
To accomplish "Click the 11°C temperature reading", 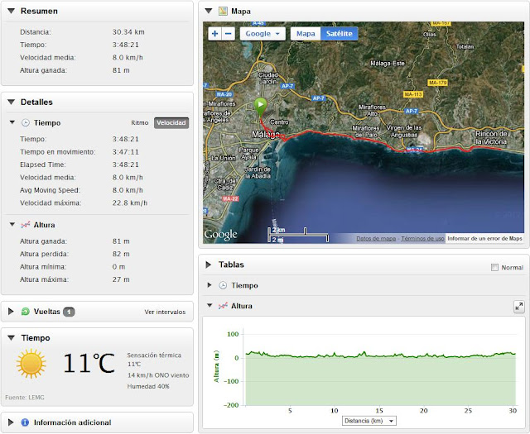I will (x=89, y=363).
